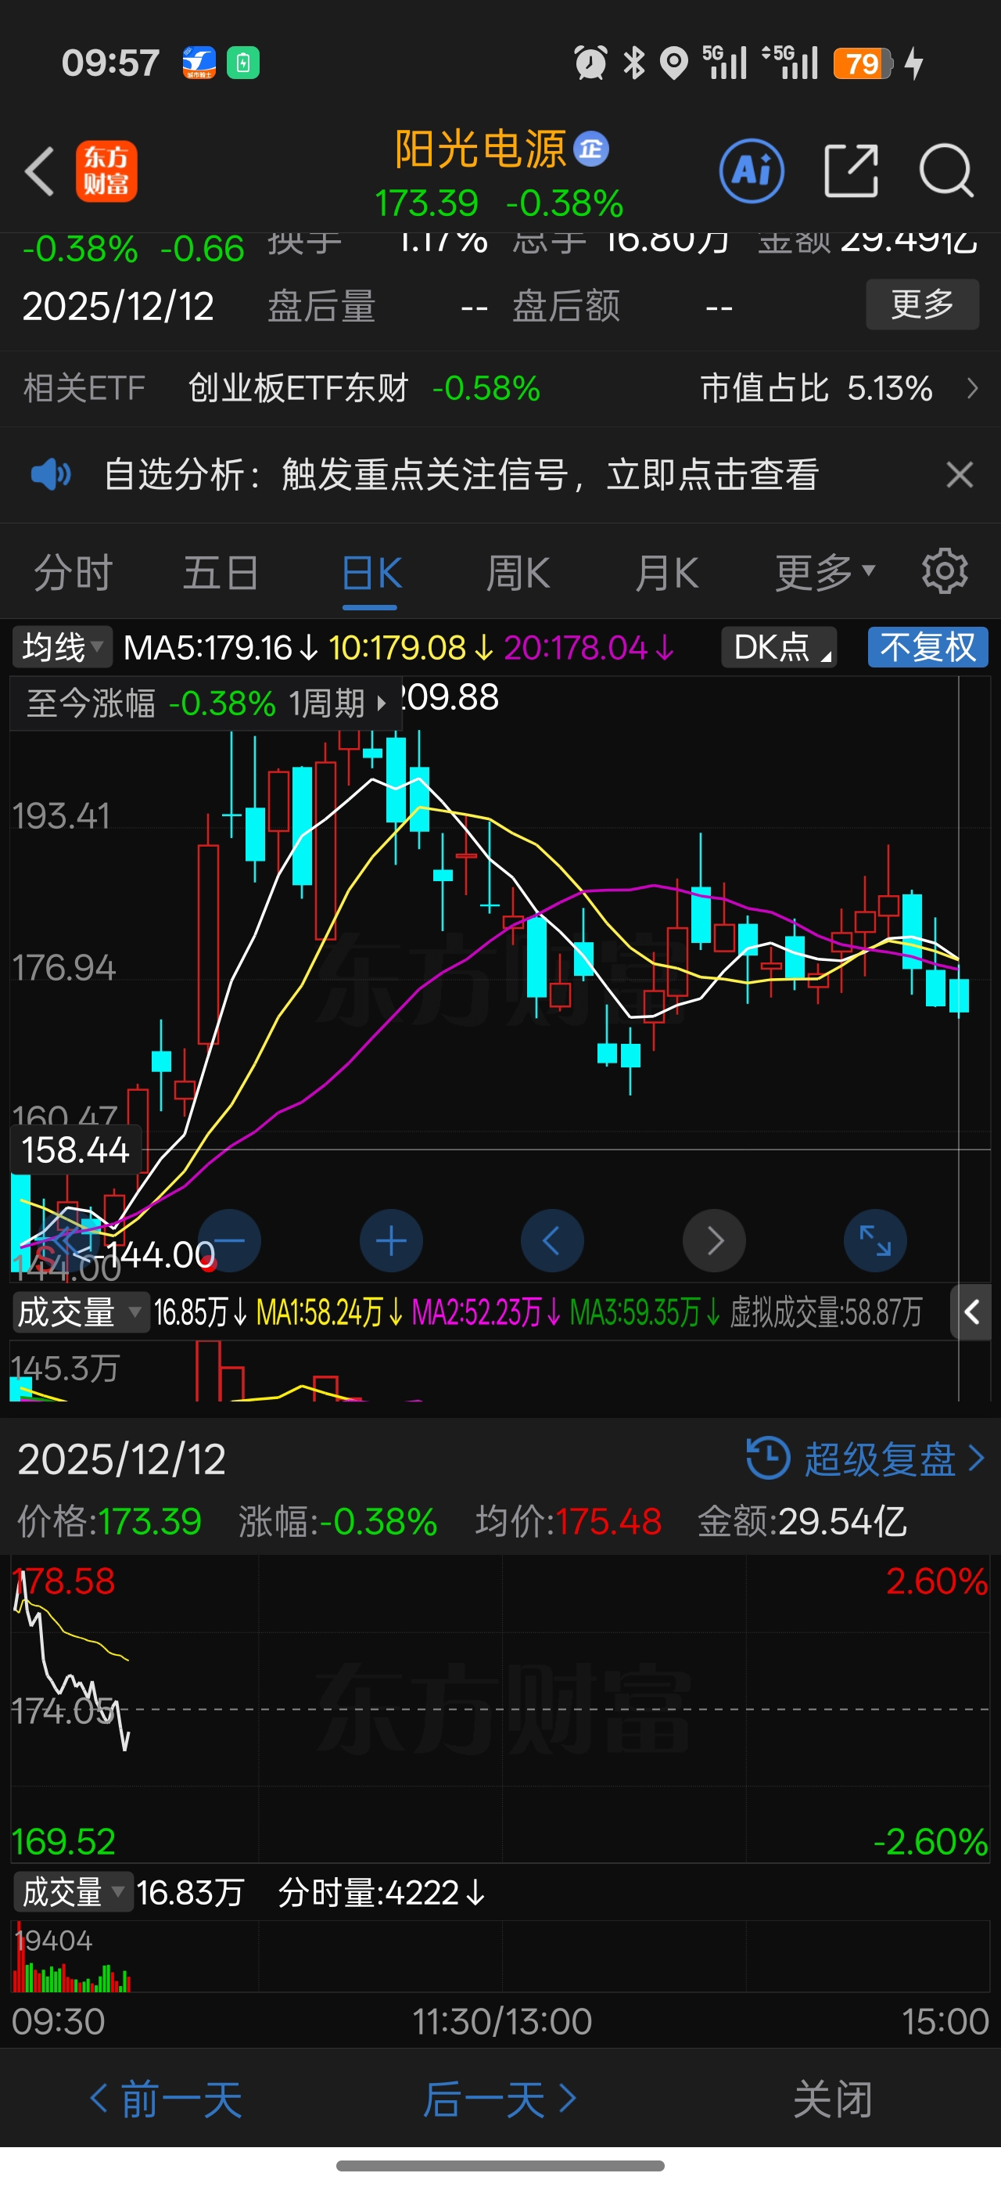Toggle the 不复权 adjustment button
1001x2191 pixels.
(928, 647)
